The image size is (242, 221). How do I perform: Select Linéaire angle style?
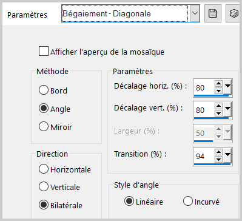click(x=129, y=201)
